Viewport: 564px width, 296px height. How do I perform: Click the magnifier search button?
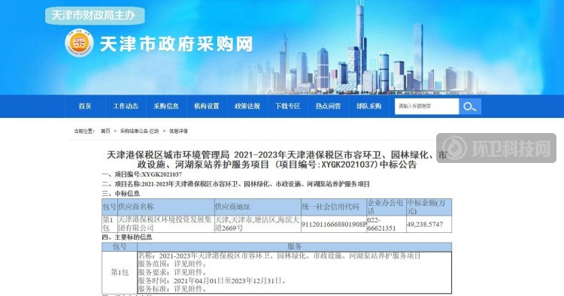[x=470, y=107]
